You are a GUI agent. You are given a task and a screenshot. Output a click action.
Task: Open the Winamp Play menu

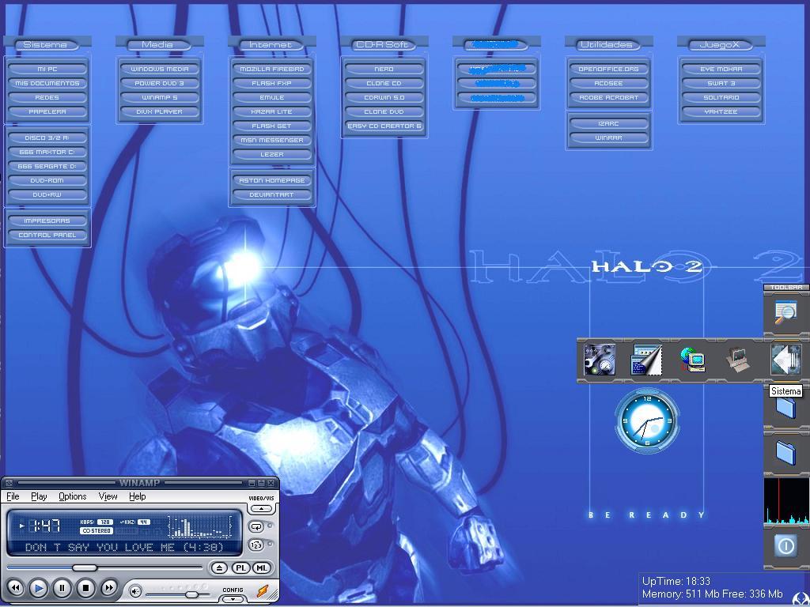coord(39,496)
